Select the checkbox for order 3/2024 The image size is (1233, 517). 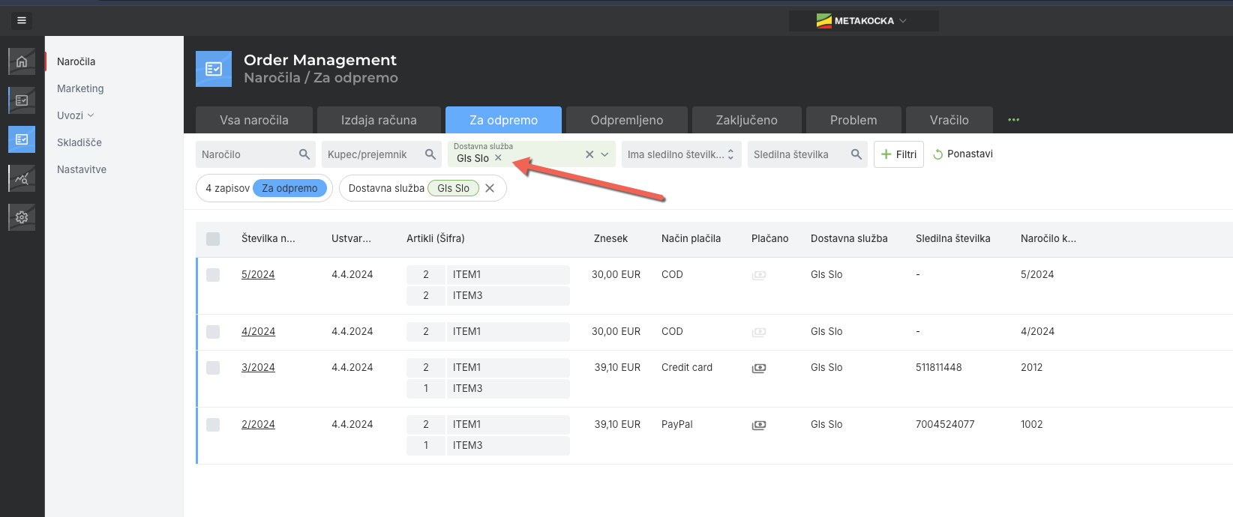click(213, 368)
